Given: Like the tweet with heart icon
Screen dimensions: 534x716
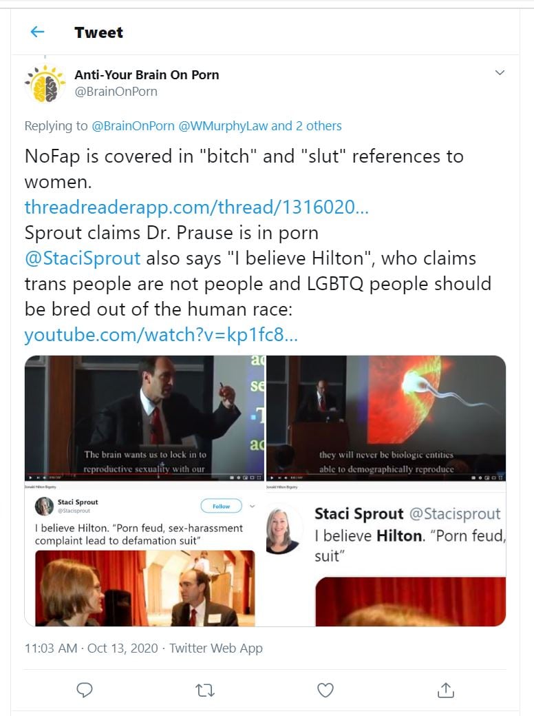Looking at the screenshot, I should pos(325,690).
